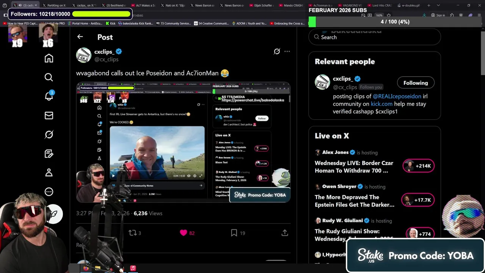485x273 pixels.
Task: Toggle the Following button for cxclips_
Action: 416,83
